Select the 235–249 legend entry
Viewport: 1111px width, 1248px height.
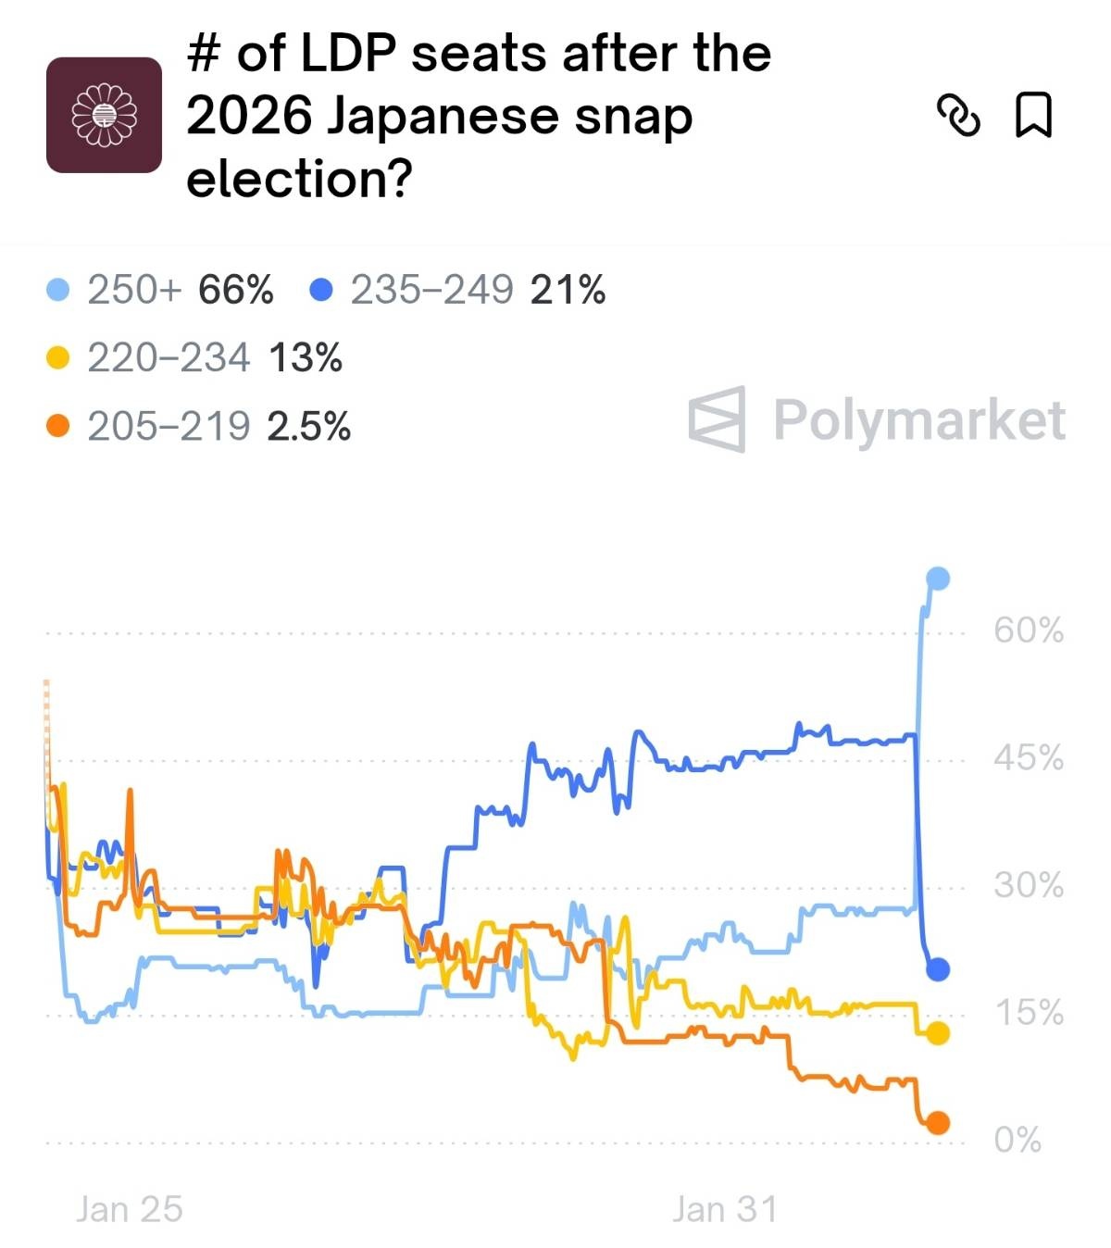coord(459,291)
